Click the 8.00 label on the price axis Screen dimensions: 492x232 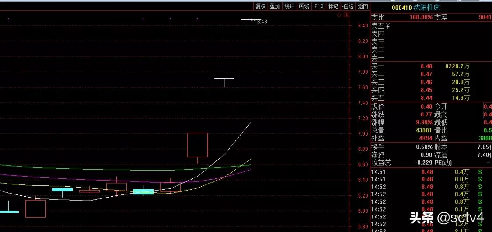point(363,56)
